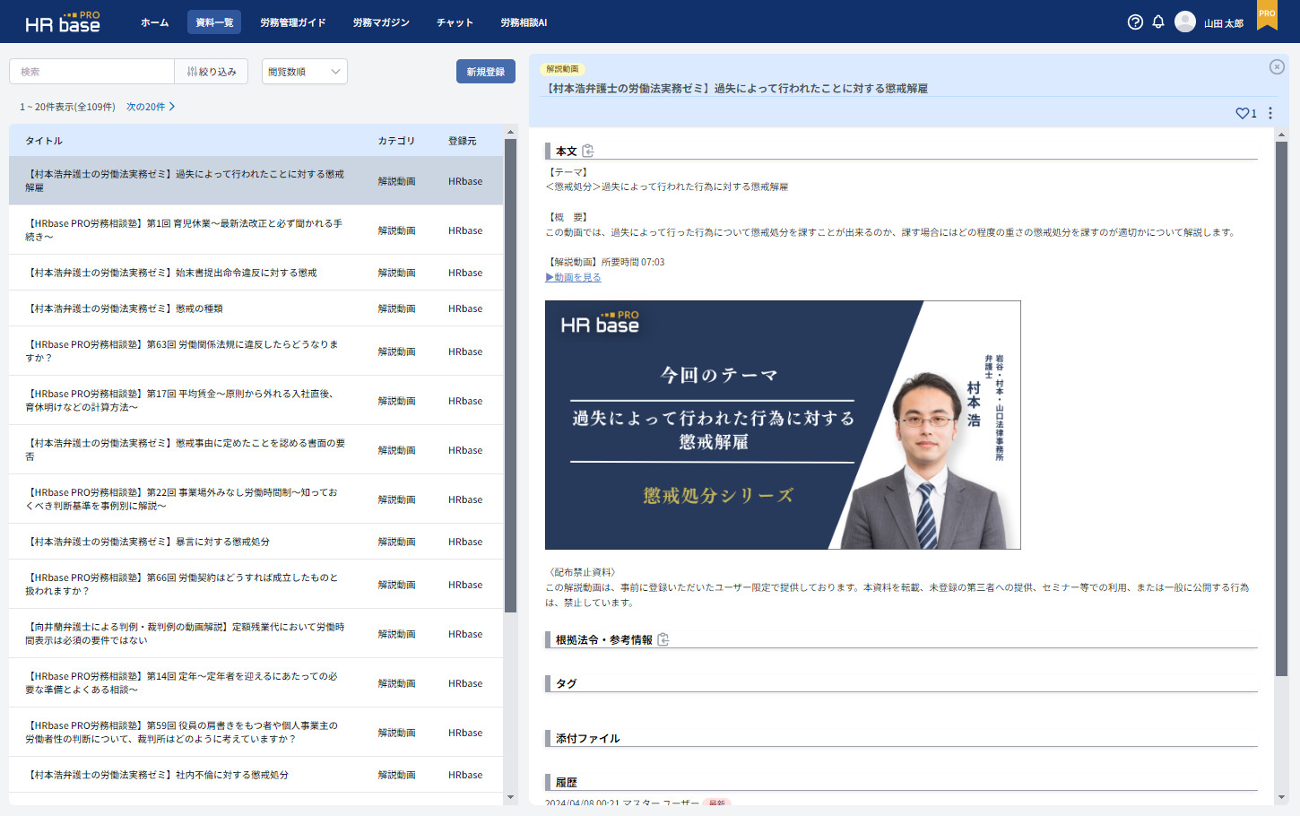The image size is (1300, 816).
Task: Switch to the 労務相談AI tab
Action: [x=524, y=22]
